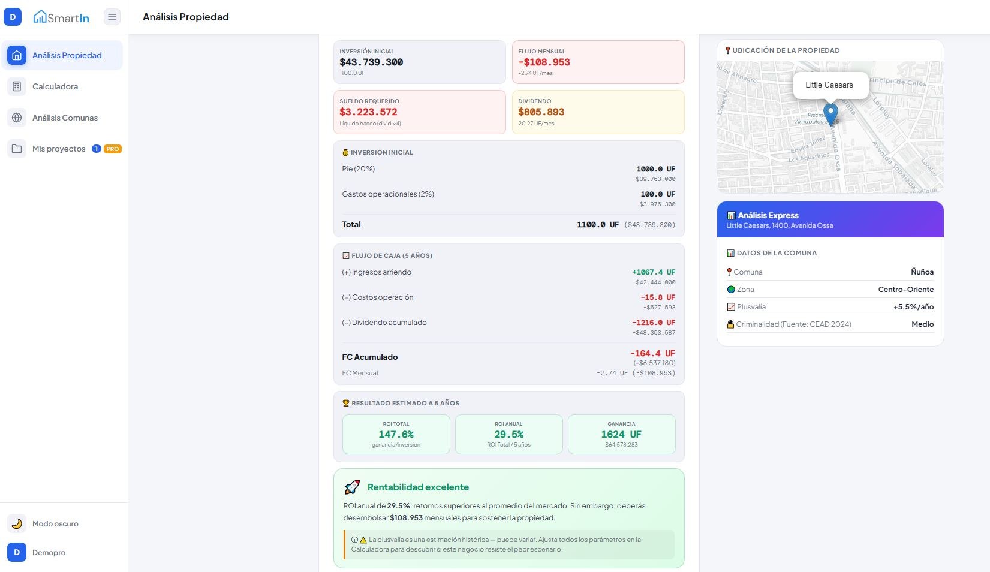Click the Análisis Comunas globe icon
Image resolution: width=990 pixels, height=572 pixels.
[17, 118]
